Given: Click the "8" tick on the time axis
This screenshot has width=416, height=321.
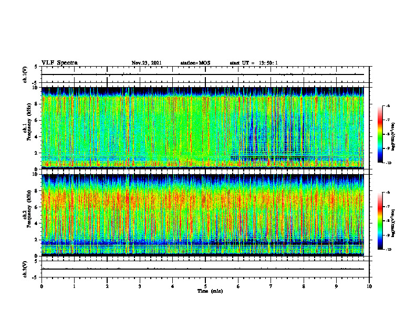Looking at the screenshot, I should click(304, 286).
